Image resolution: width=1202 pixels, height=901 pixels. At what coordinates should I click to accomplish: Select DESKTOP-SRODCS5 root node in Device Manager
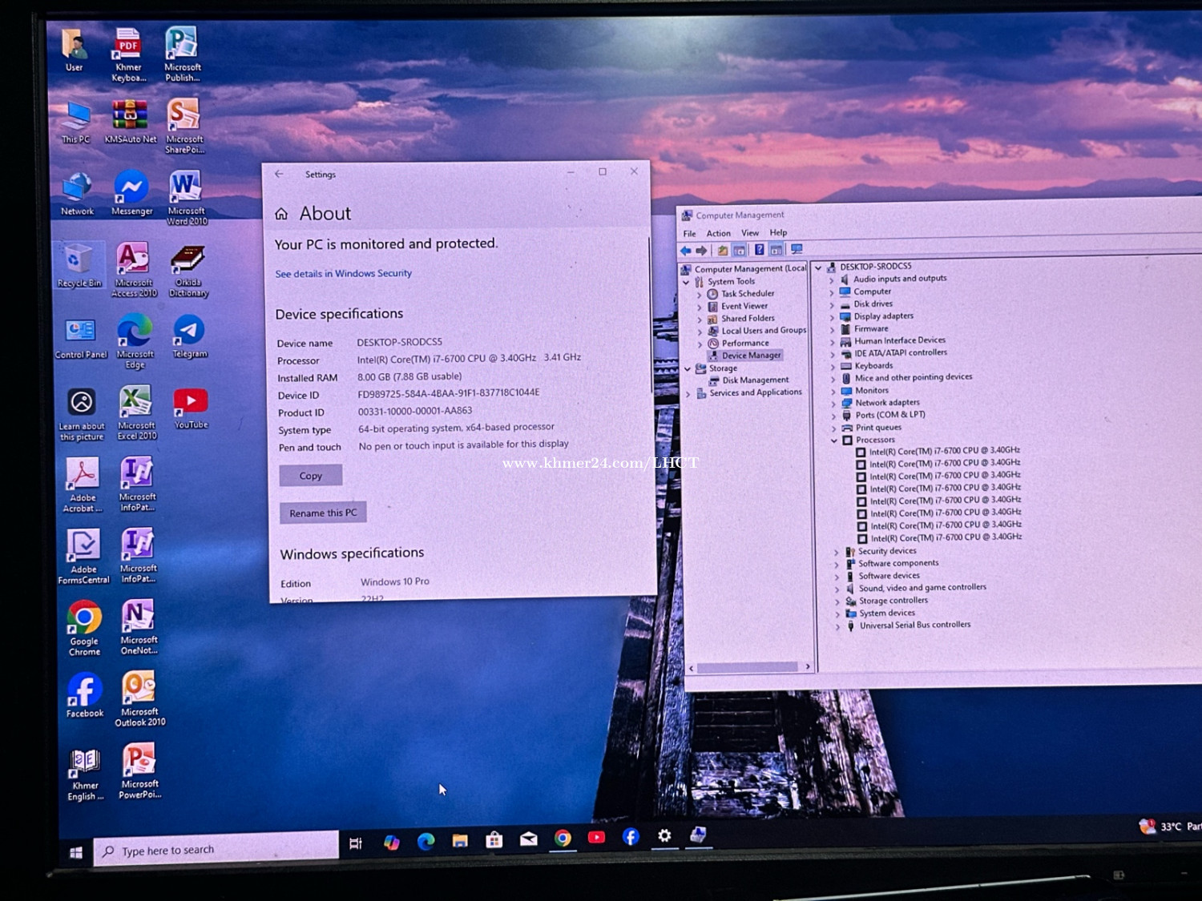869,267
